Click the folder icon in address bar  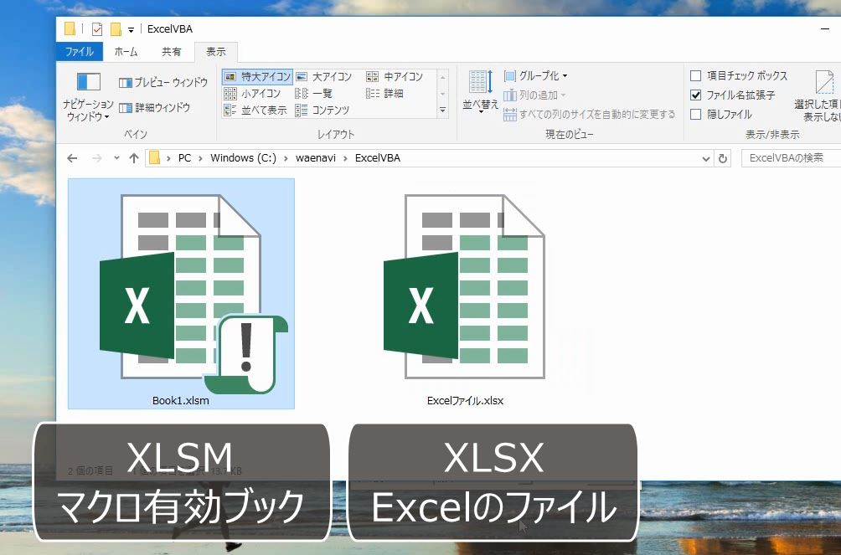[x=154, y=158]
